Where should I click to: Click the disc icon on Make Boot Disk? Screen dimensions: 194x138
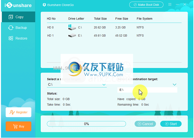(135, 5)
